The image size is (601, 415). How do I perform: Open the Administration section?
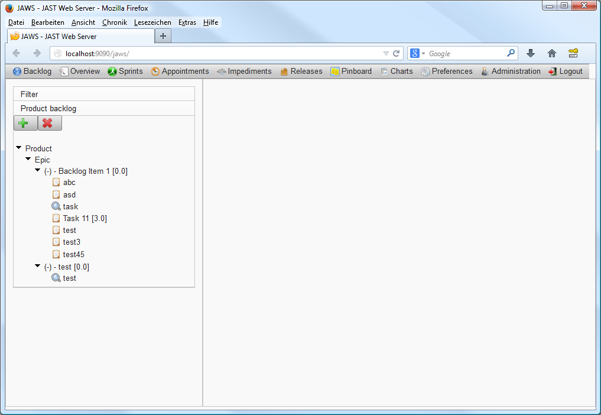click(x=515, y=71)
